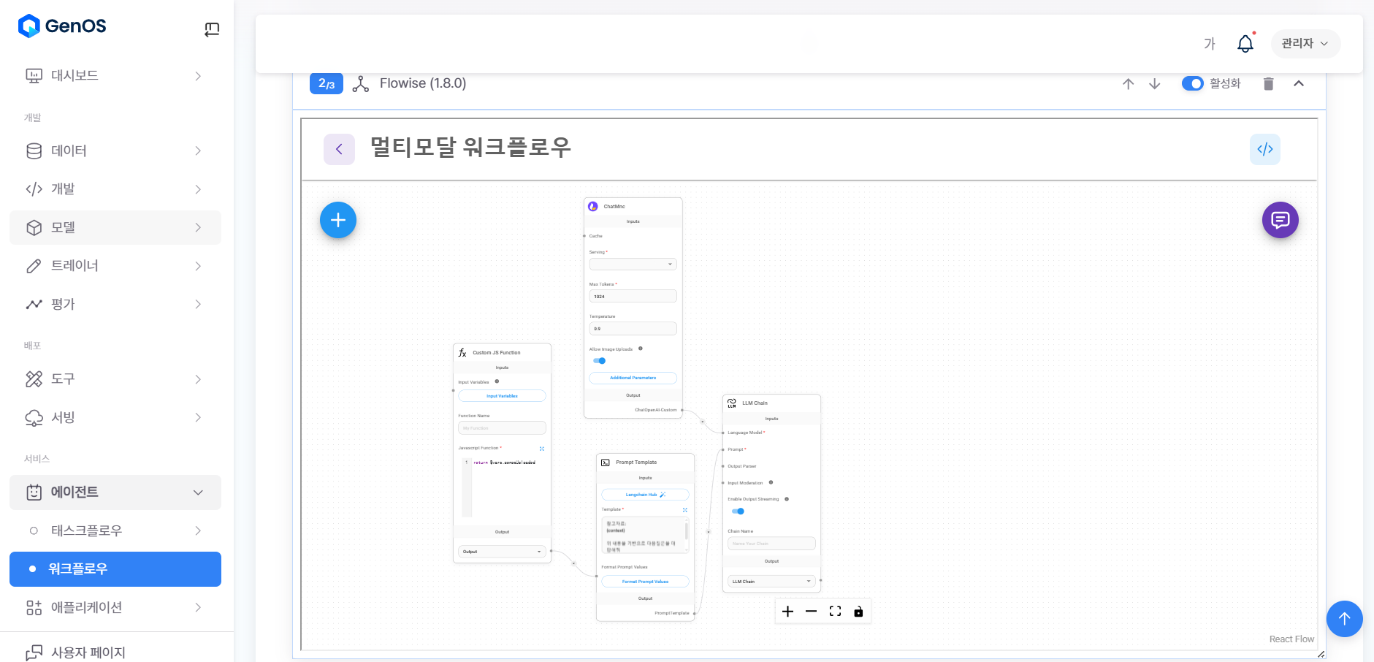Select 워크플로우 in the sidebar
The width and height of the screenshot is (1374, 662).
point(115,569)
